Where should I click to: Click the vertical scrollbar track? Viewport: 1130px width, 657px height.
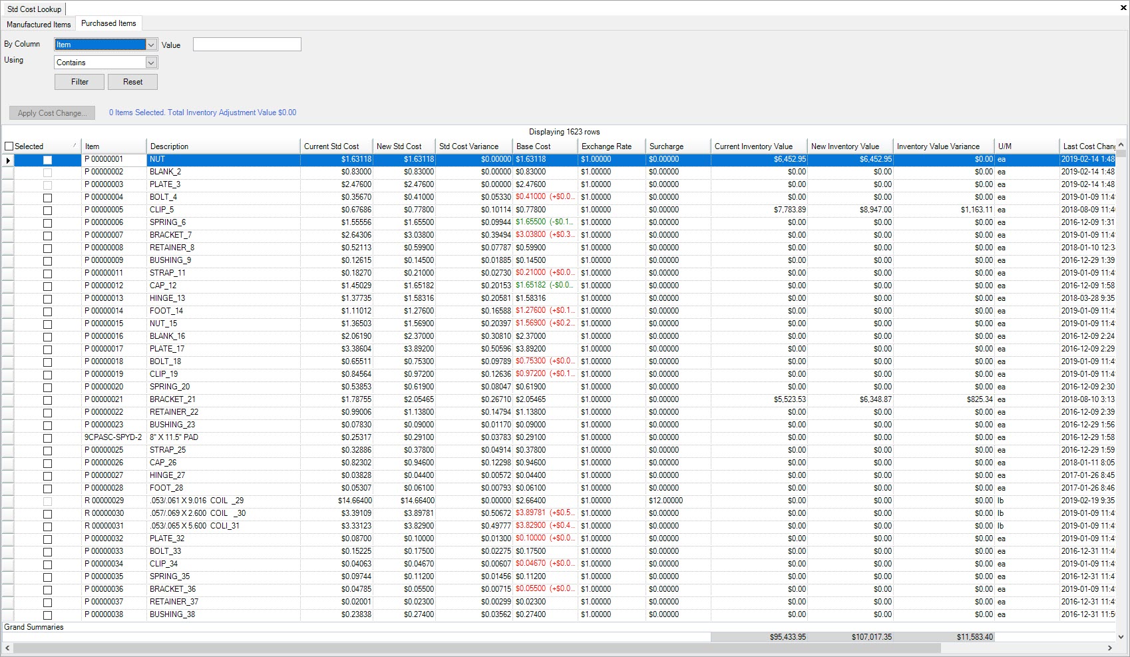pyautogui.click(x=1121, y=393)
